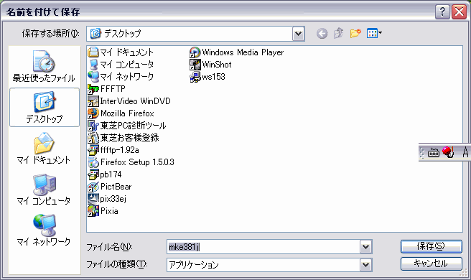471x280 pixels.
Task: Click the 保存 button
Action: click(x=431, y=246)
